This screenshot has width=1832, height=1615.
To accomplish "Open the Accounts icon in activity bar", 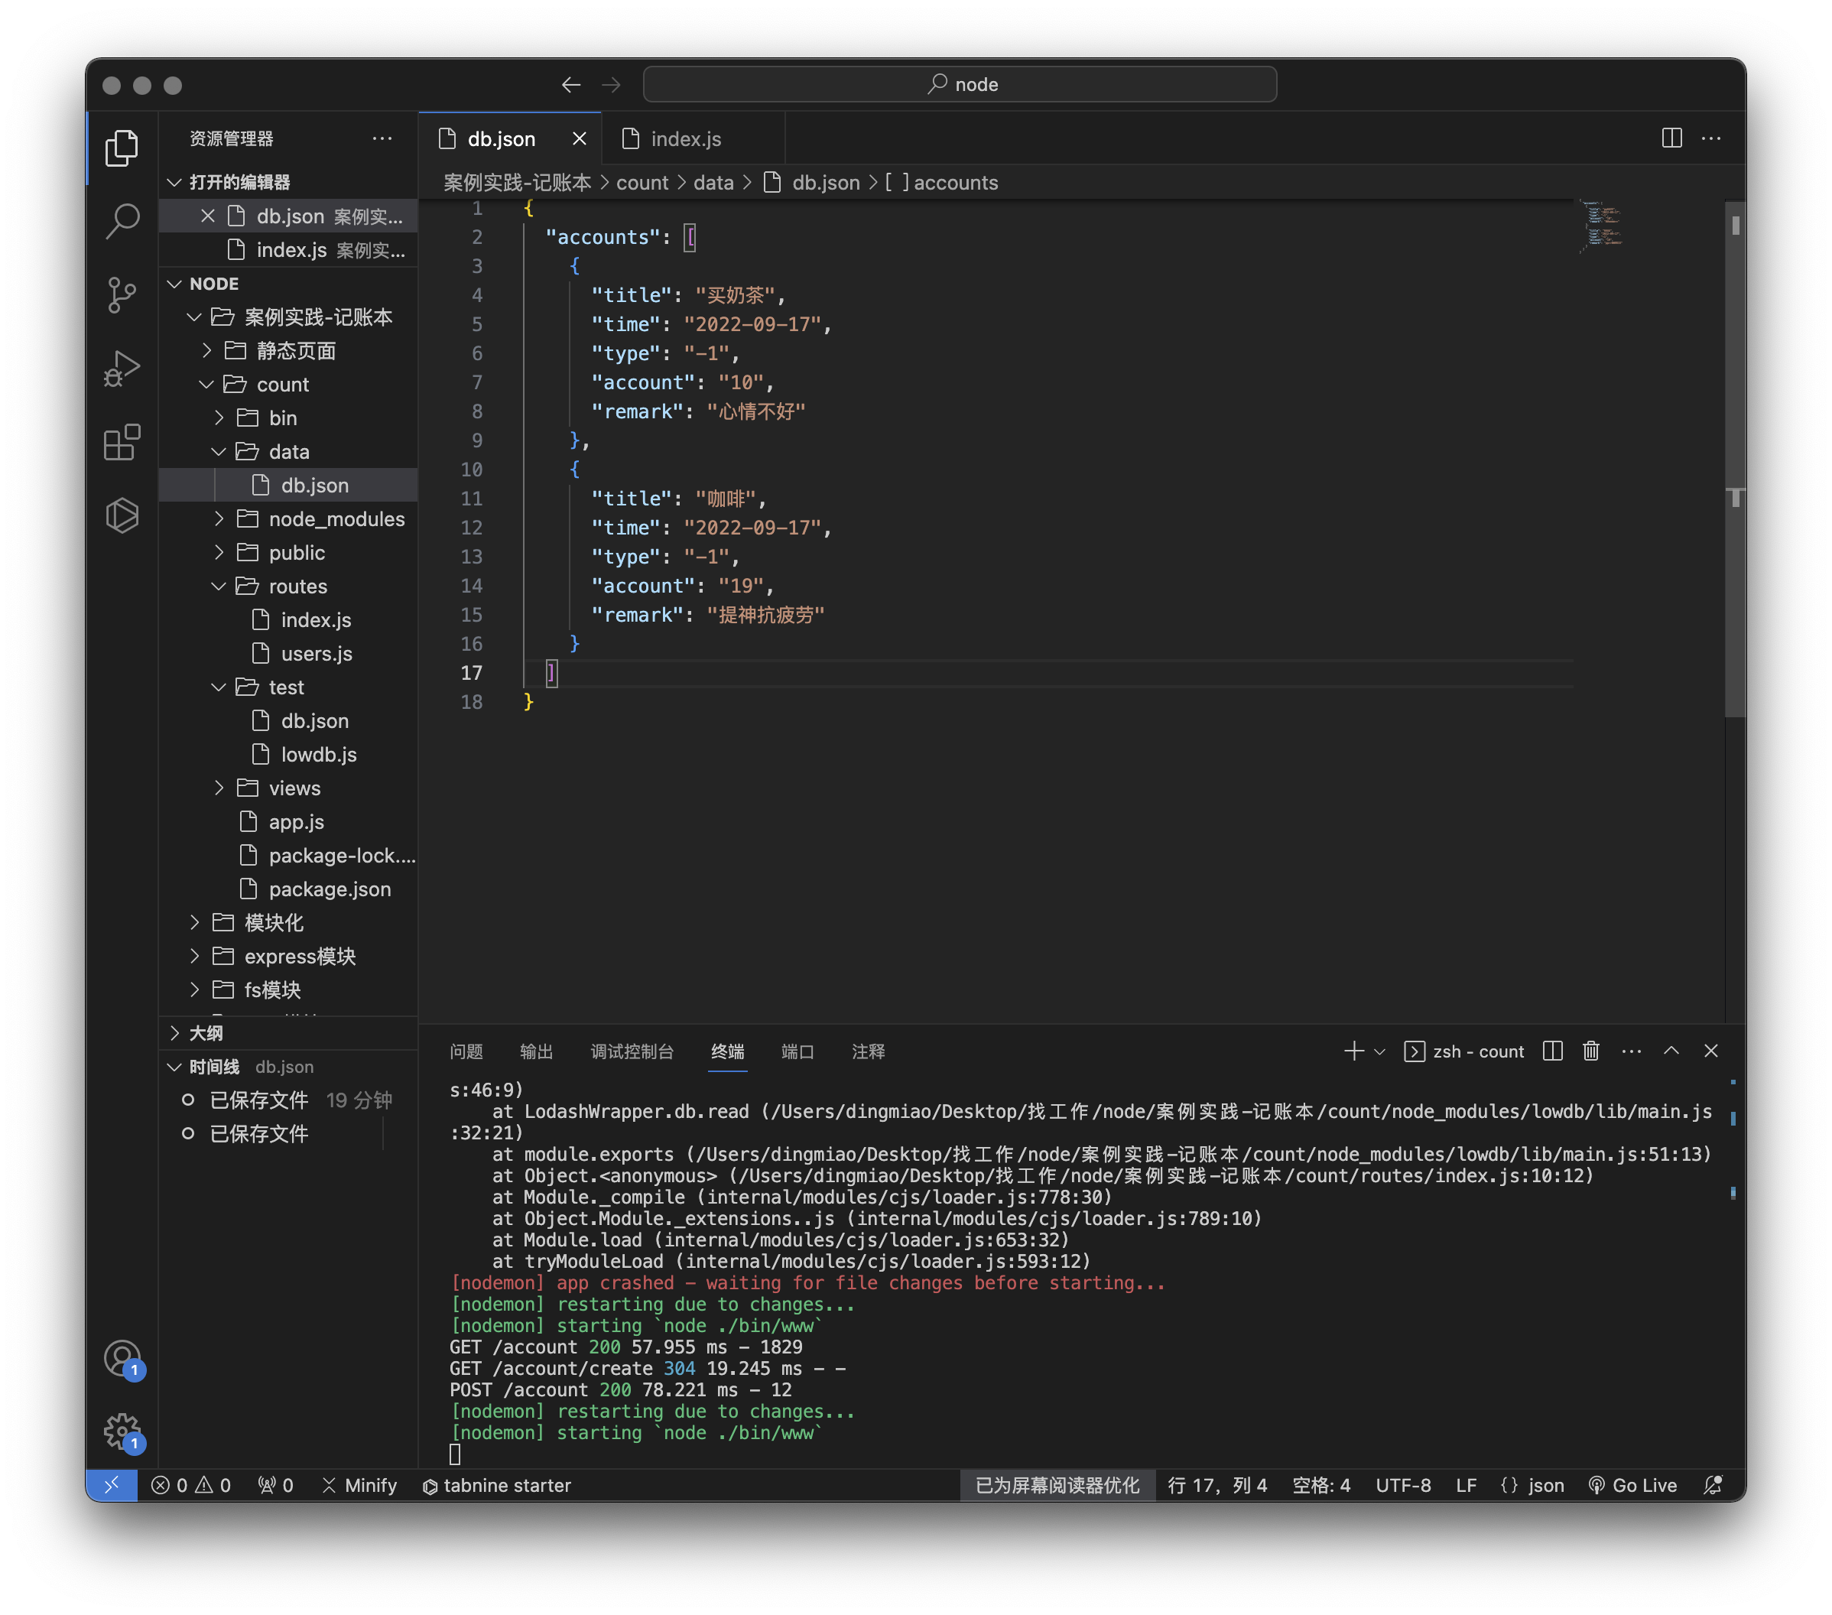I will (x=123, y=1358).
